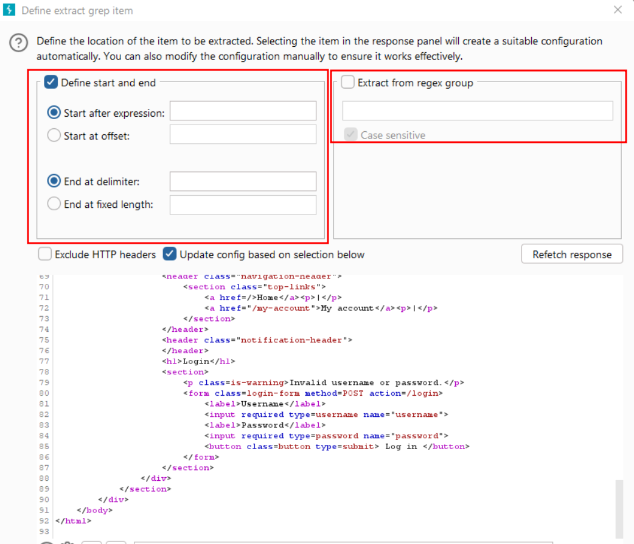Viewport: 634px width, 544px height.
Task: Click the help question mark icon
Action: click(x=19, y=43)
